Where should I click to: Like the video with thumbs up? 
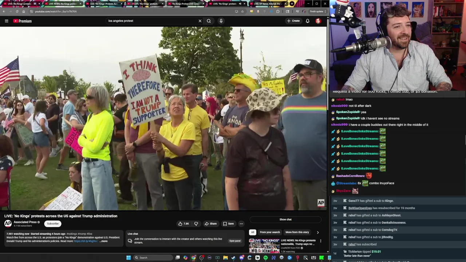click(183, 224)
